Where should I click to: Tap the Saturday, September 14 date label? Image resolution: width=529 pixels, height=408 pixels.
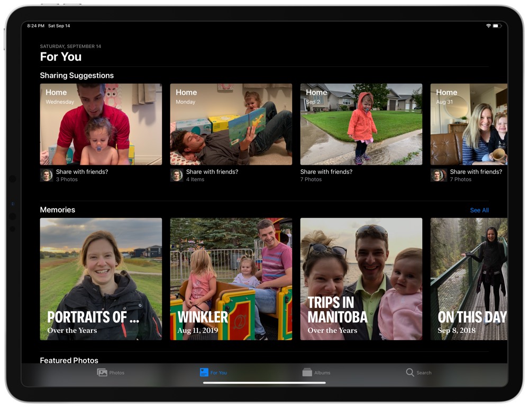70,46
